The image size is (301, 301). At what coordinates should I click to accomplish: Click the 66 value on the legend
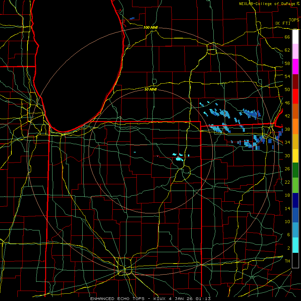click(287, 37)
